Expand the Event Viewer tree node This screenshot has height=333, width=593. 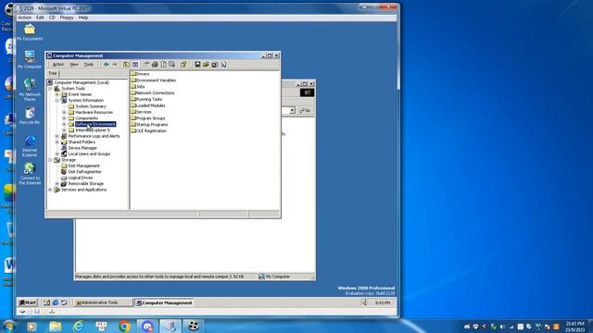[57, 94]
